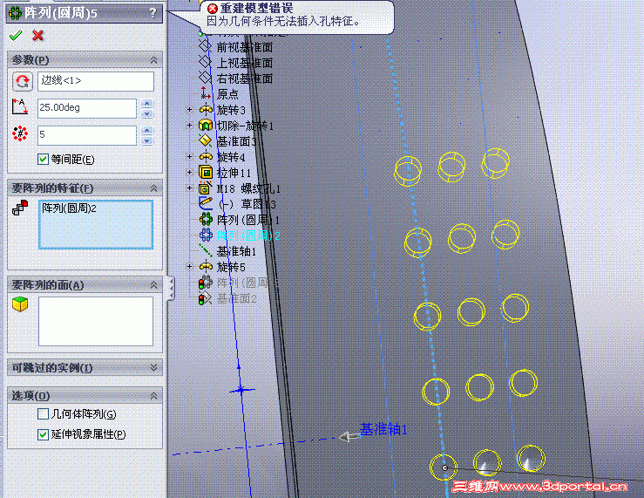Click the reverse direction icon beside 边线<1>
Image resolution: width=644 pixels, height=498 pixels.
click(x=22, y=81)
